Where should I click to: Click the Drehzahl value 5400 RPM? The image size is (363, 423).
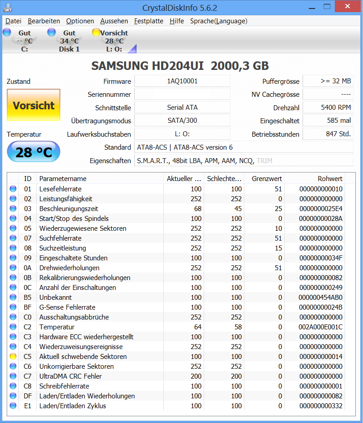tap(328, 108)
